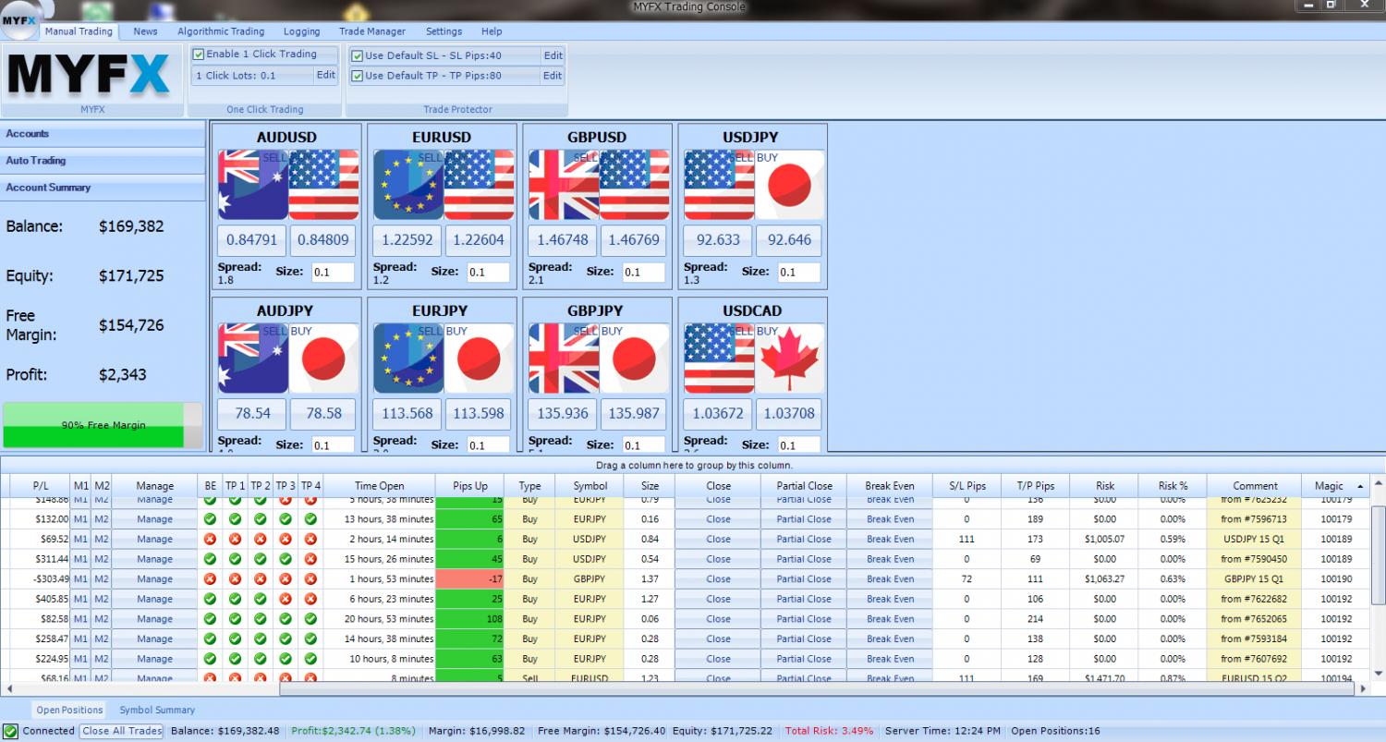Click the Japan flag Buy icon on USDJPY
This screenshot has height=742, width=1386.
click(x=790, y=185)
